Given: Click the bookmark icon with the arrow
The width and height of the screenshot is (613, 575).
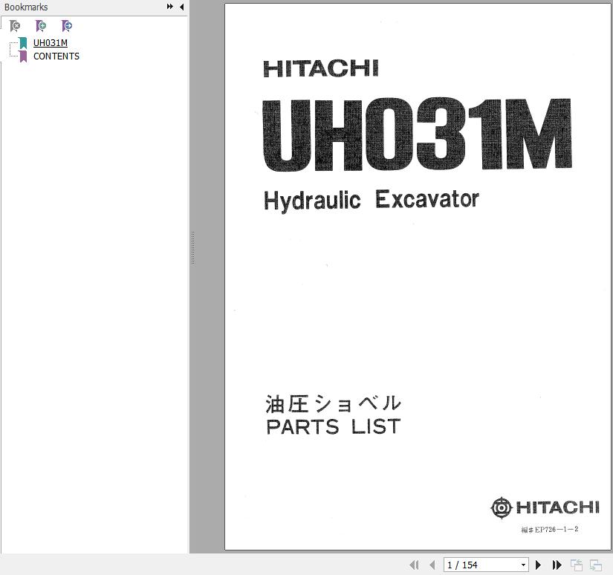Looking at the screenshot, I should click(x=67, y=26).
